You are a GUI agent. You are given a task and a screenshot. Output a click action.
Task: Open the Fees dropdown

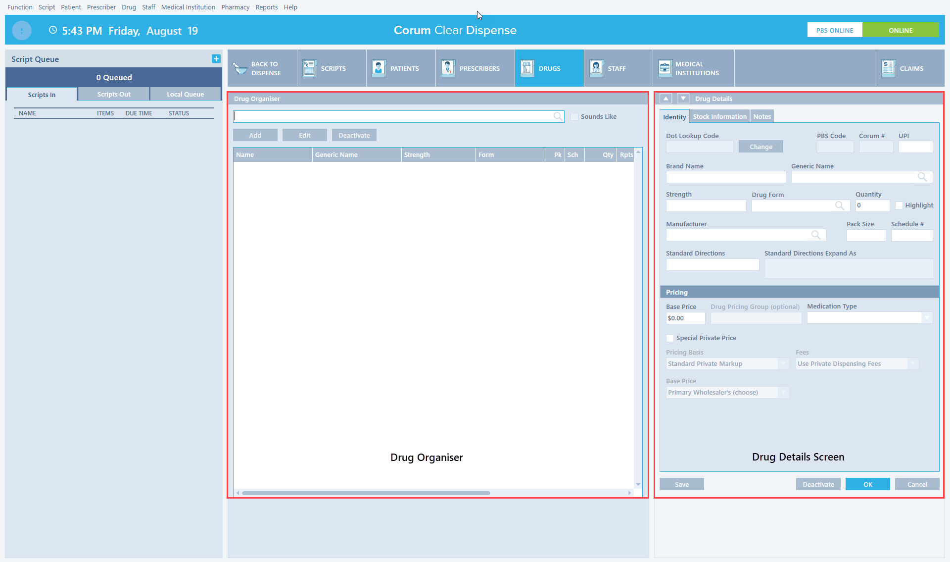(x=913, y=364)
